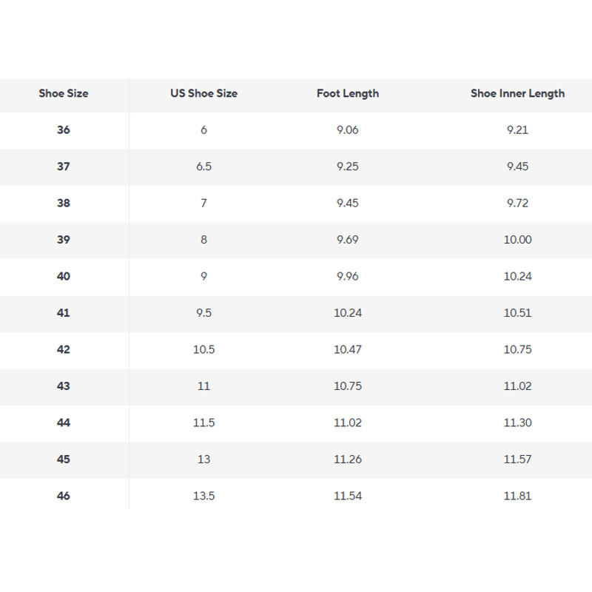
Task: Click the 11.81 inner length value
Action: pos(518,497)
